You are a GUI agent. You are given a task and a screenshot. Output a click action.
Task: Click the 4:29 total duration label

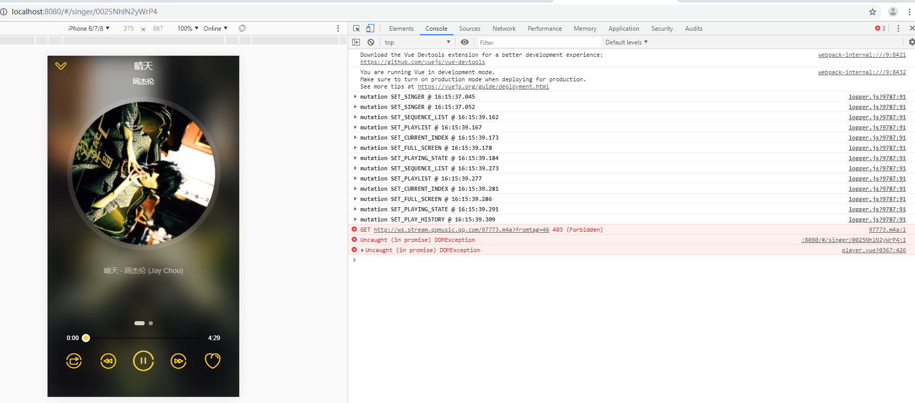[214, 338]
